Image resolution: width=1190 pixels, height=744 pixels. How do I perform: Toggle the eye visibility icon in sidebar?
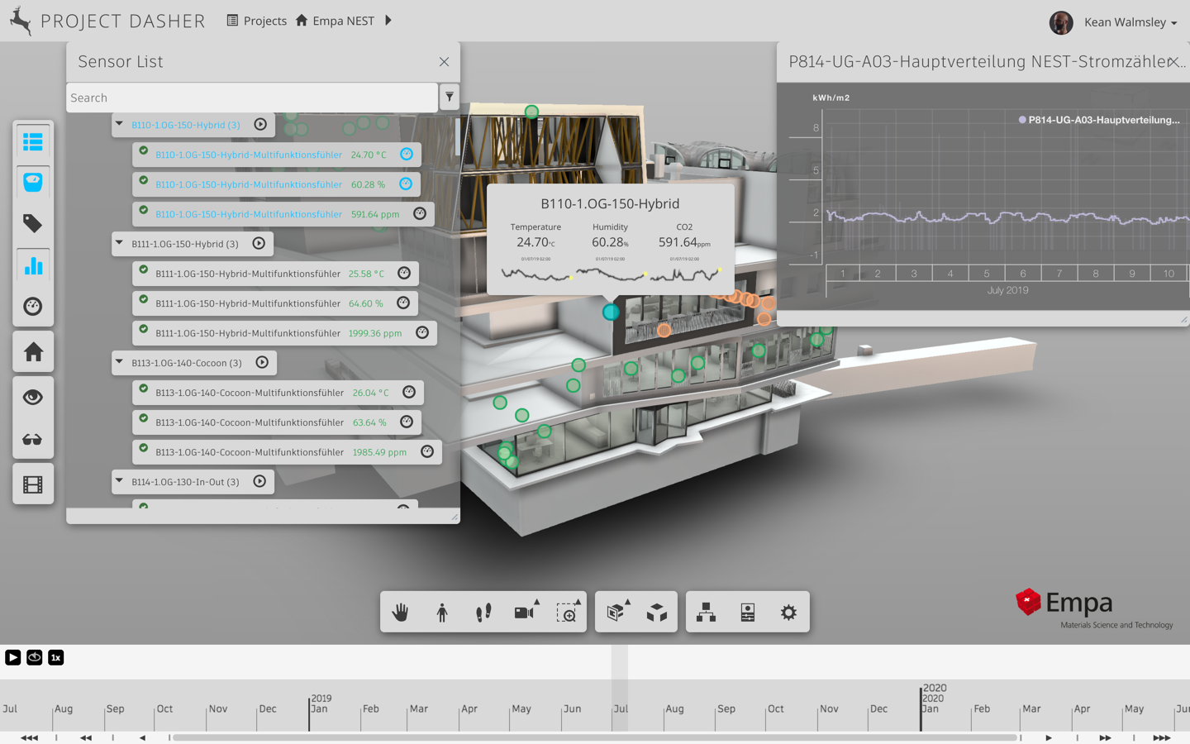[33, 398]
